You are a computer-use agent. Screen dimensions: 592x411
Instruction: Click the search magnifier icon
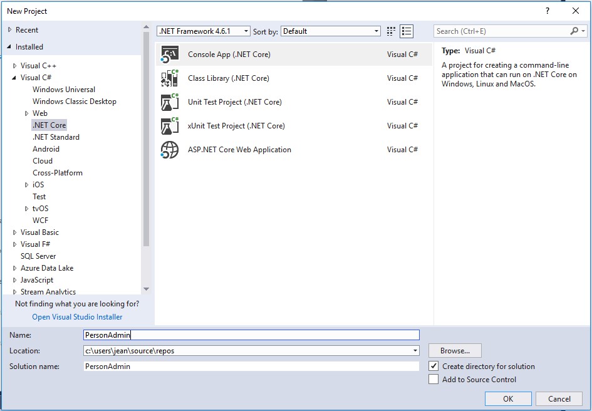pyautogui.click(x=574, y=31)
